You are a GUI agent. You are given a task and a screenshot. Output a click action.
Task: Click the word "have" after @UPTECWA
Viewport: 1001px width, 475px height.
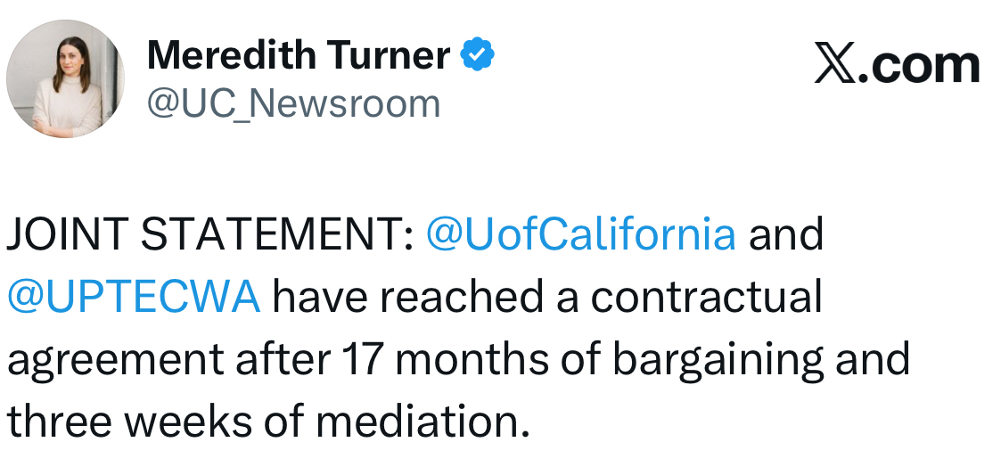click(312, 297)
